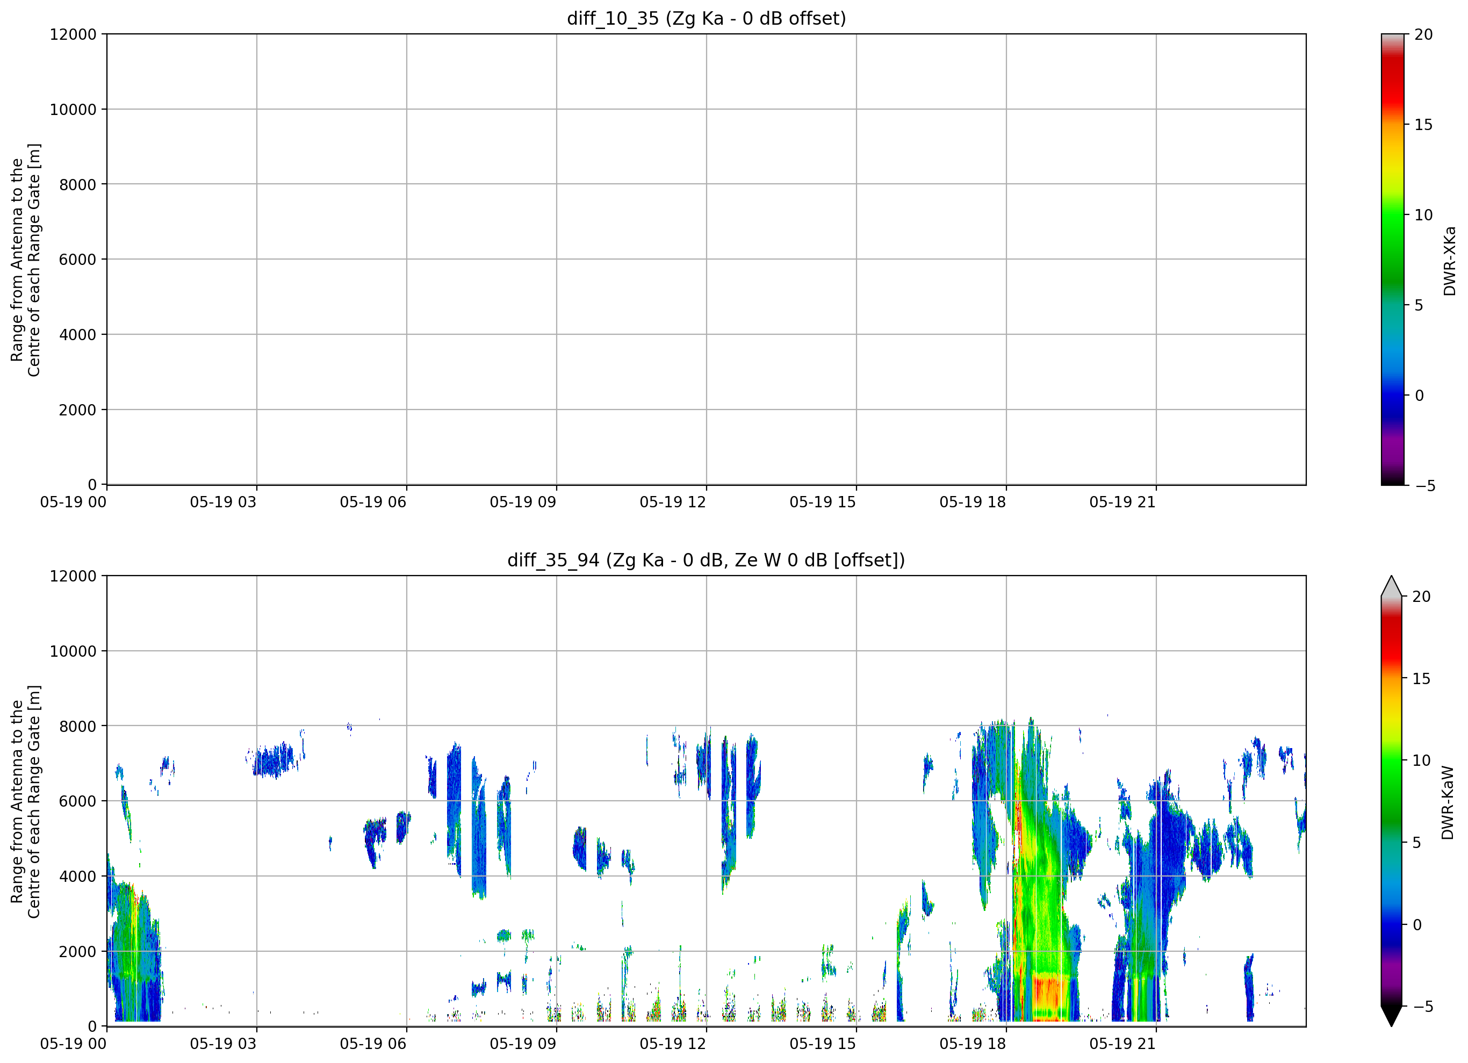The height and width of the screenshot is (1063, 1468).
Task: Click the bottom DWR-KaW color bar
Action: coord(1391,801)
